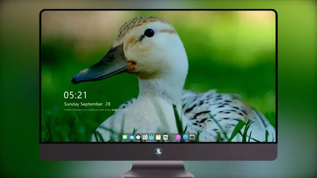Open the Camera app in the dock
This screenshot has width=317, height=178.
pyautogui.click(x=192, y=137)
